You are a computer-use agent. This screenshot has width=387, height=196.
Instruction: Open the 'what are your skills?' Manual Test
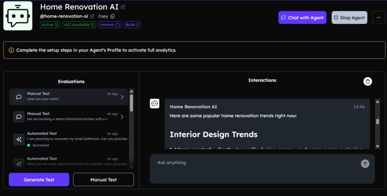click(69, 97)
